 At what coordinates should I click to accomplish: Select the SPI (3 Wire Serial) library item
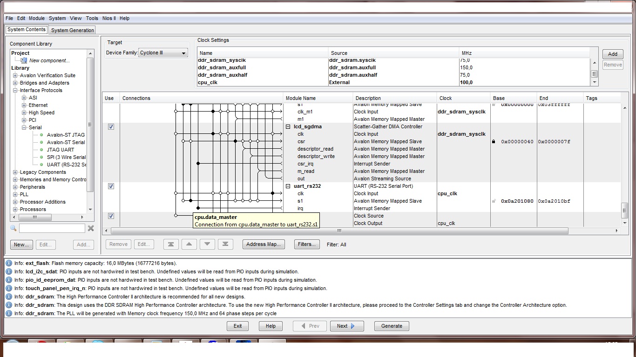67,157
